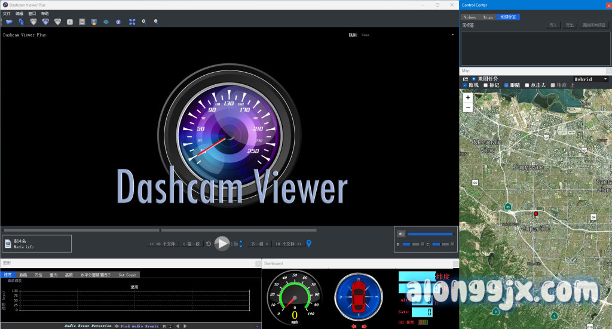Tick the 点击去 checkbox
This screenshot has height=329, width=612.
[527, 85]
